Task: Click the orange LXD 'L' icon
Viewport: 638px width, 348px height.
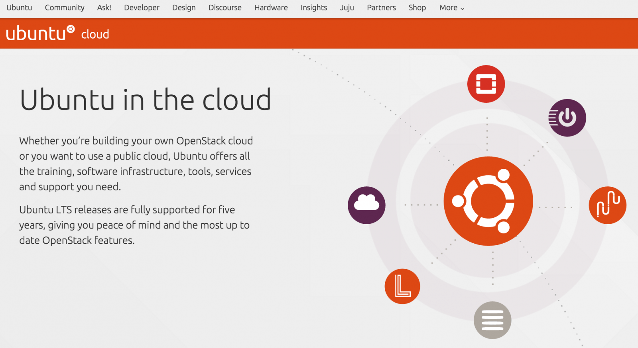Action: 402,286
